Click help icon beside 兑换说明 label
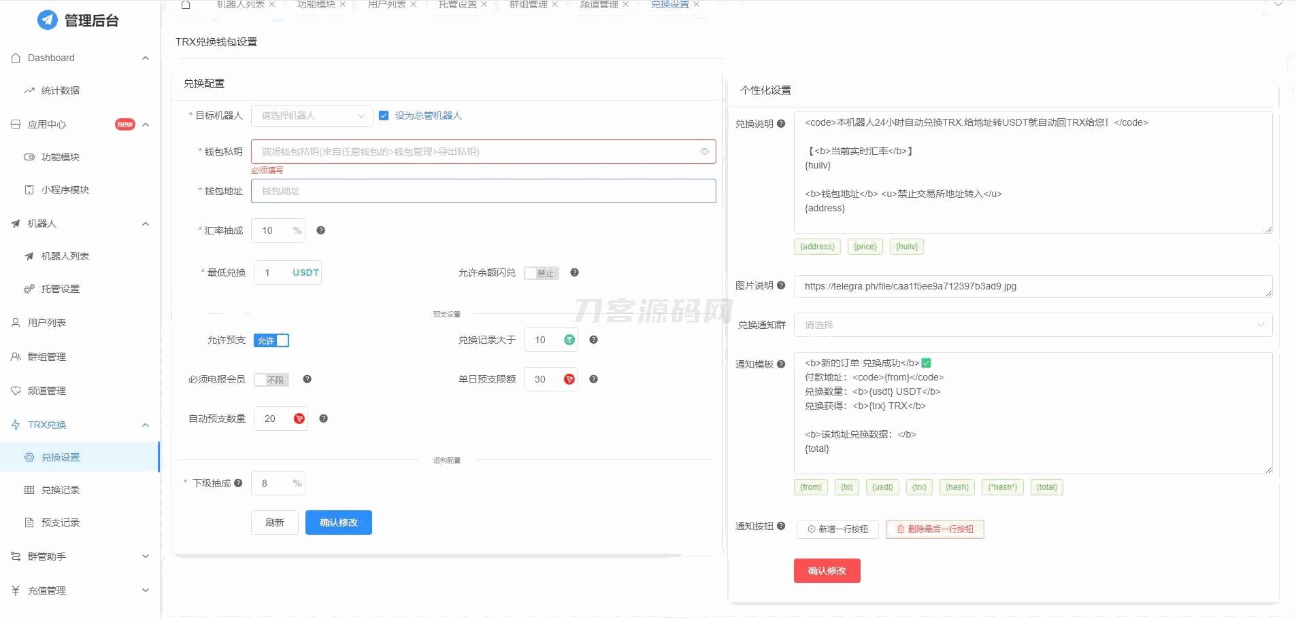Image resolution: width=1296 pixels, height=619 pixels. pyautogui.click(x=781, y=124)
